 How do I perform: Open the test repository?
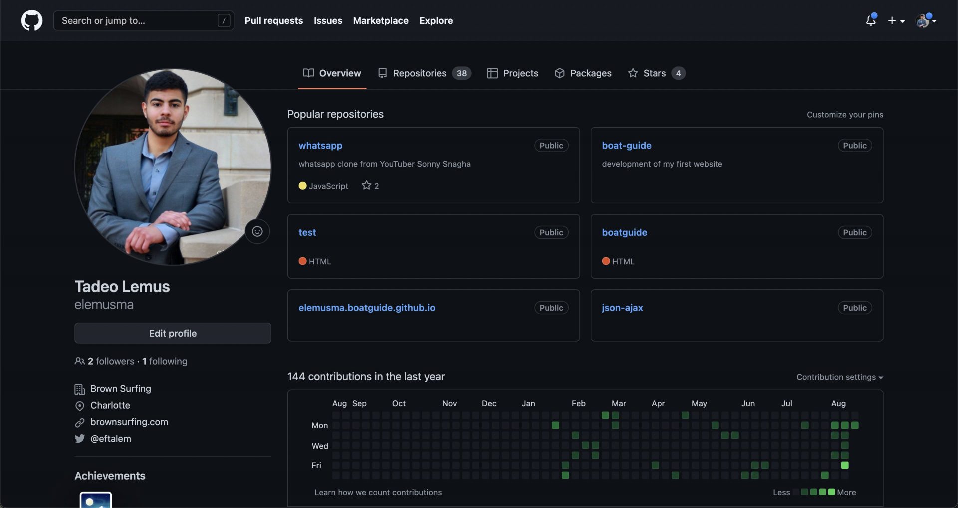307,233
